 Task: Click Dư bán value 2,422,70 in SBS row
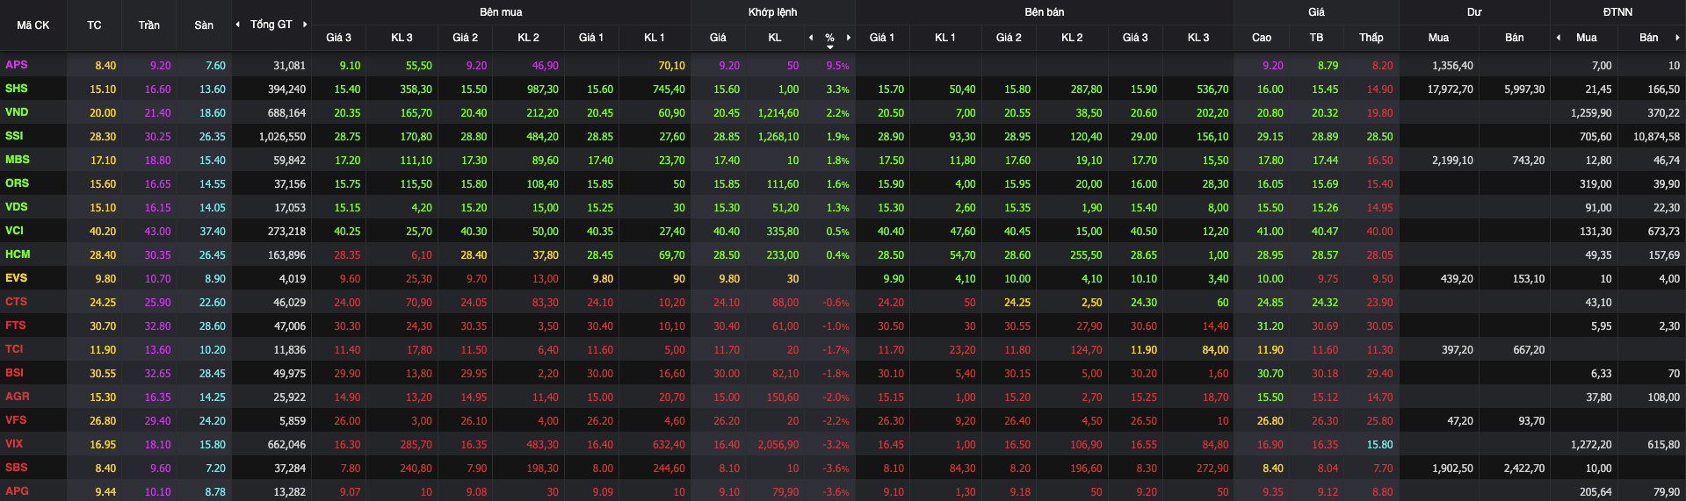pyautogui.click(x=1524, y=469)
